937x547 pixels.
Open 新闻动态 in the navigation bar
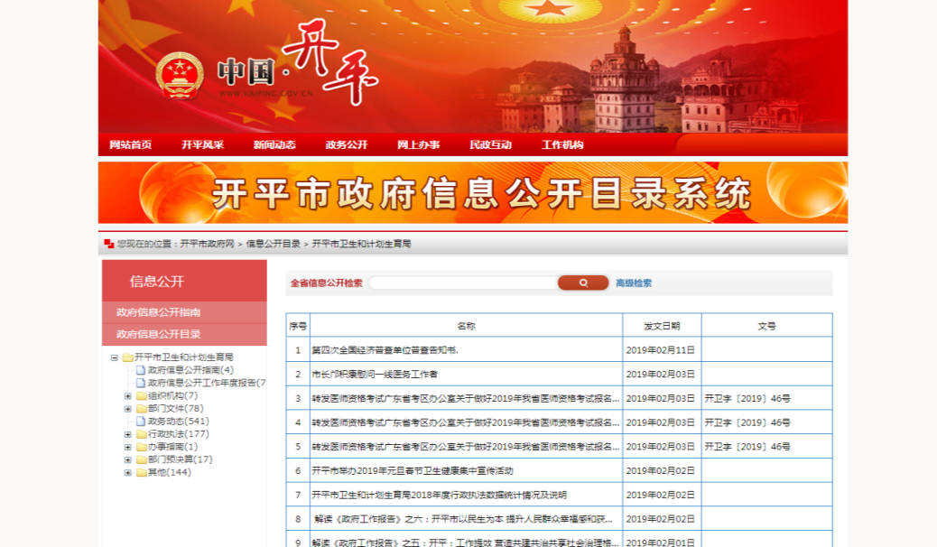pyautogui.click(x=274, y=144)
